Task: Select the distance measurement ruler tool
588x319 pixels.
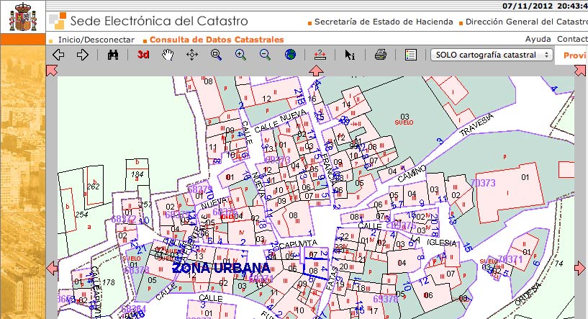Action: pyautogui.click(x=320, y=55)
